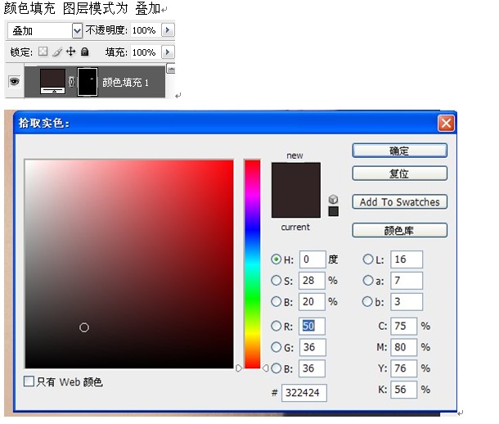
Task: Click the black layer mask thumbnail
Action: 88,81
